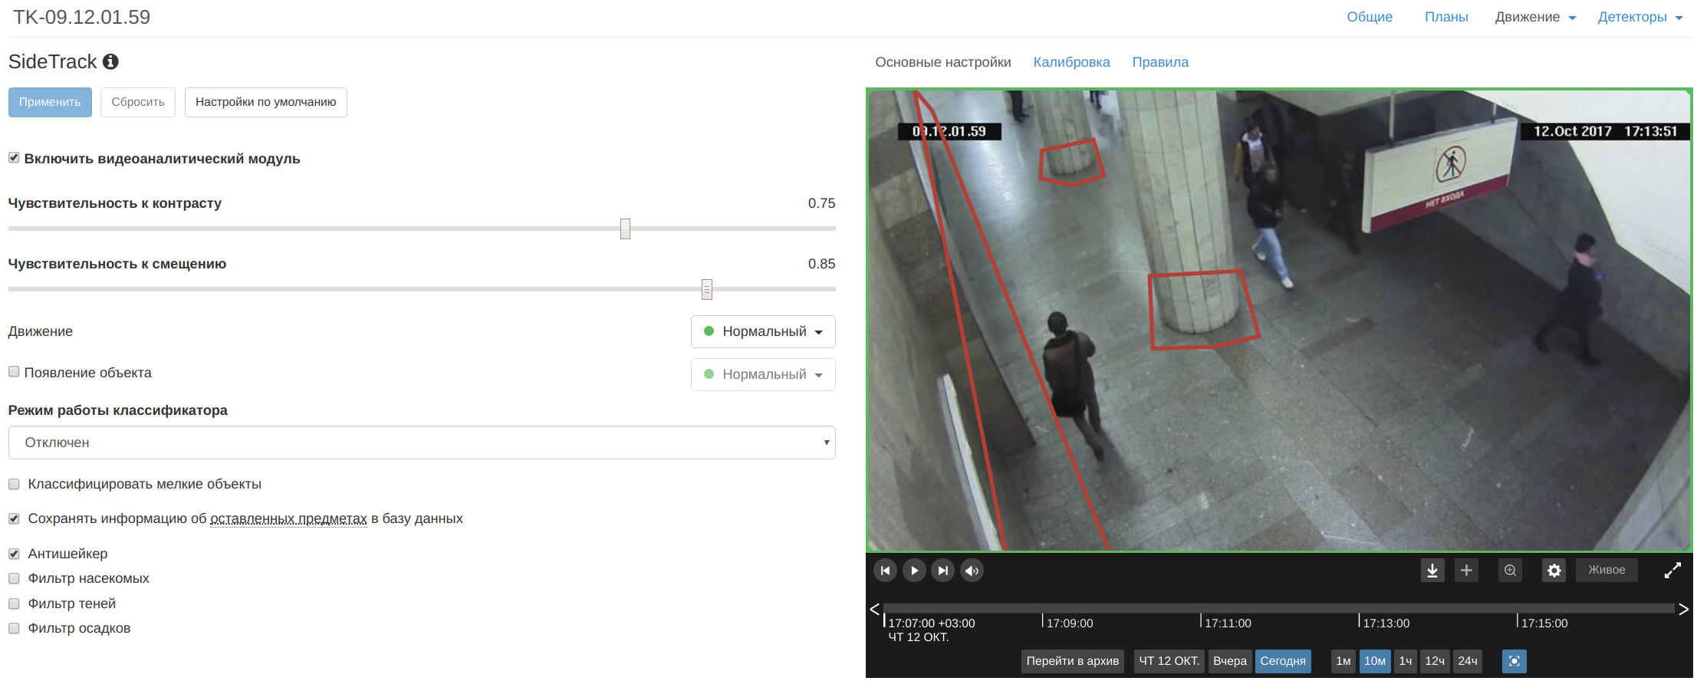The image size is (1697, 681).
Task: Activate the zoom magnifier icon
Action: (1511, 570)
